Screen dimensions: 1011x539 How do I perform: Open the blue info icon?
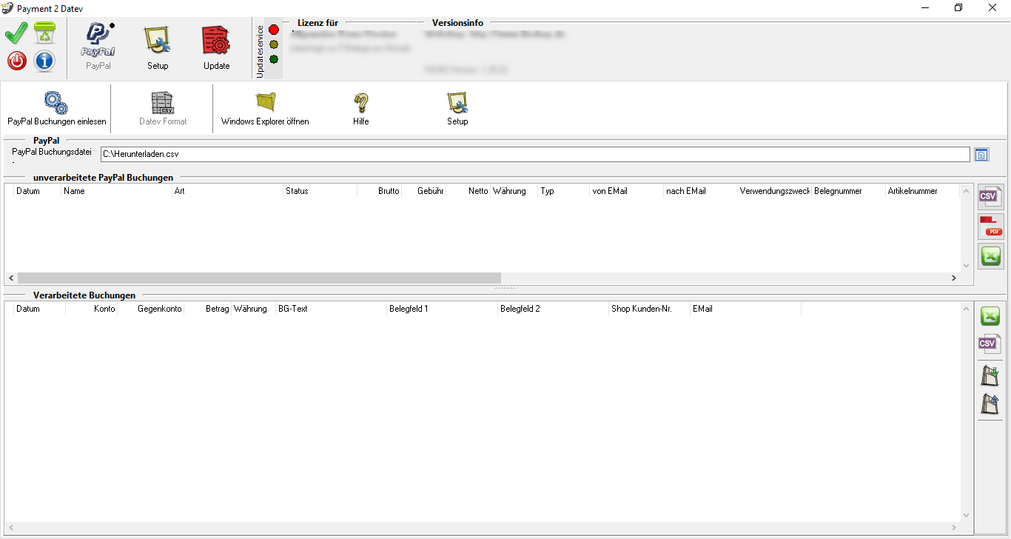(x=44, y=61)
